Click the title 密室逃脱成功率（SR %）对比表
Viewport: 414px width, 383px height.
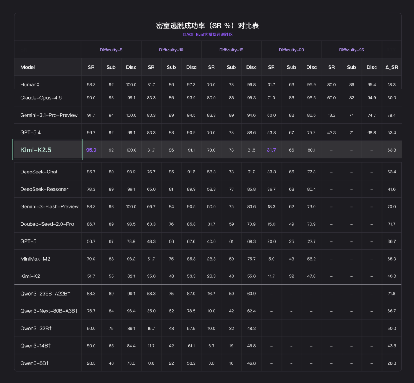click(x=207, y=26)
